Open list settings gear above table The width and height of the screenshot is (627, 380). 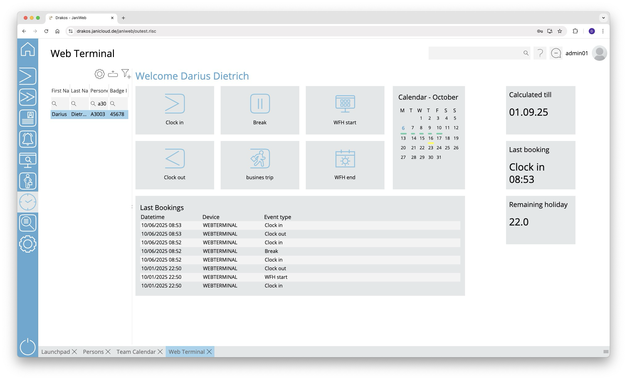99,74
